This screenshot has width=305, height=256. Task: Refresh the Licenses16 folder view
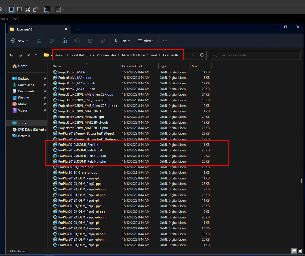(202, 55)
